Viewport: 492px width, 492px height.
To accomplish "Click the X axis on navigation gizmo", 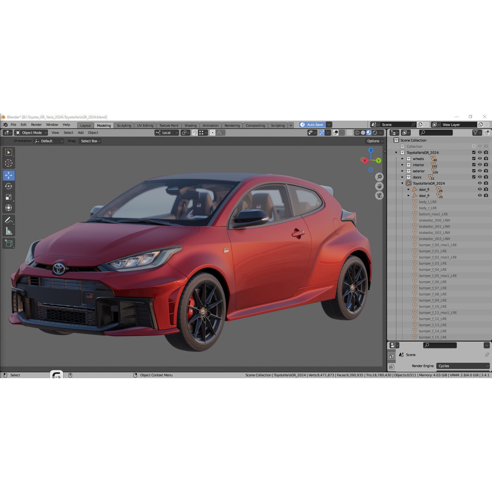I will pyautogui.click(x=365, y=161).
